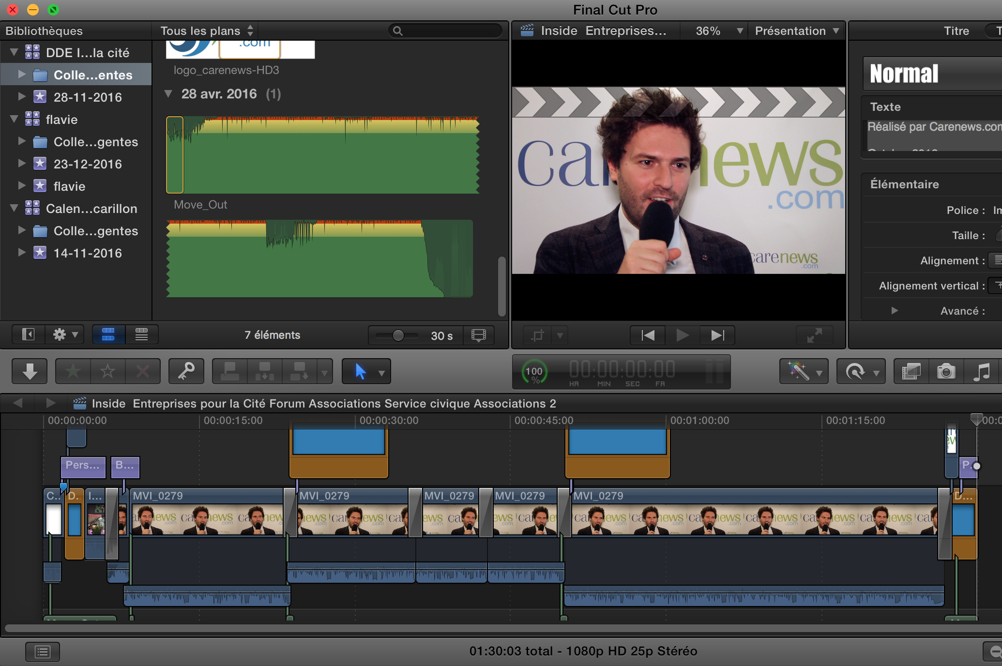Collapse the Calen...carillon library
The height and width of the screenshot is (666, 1002).
click(x=14, y=208)
